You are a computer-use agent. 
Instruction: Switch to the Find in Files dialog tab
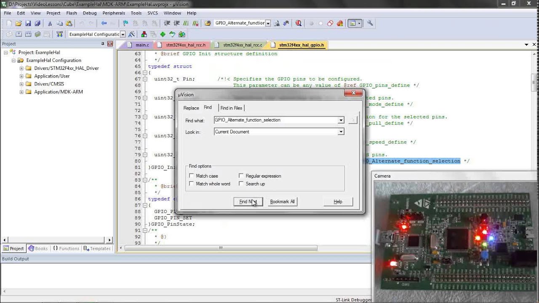231,108
